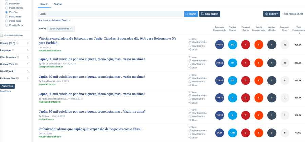View Backlinks for the fasdapsicanalise.com.br article
Image resolution: width=305 pixels, height=142 pixels.
[198, 61]
